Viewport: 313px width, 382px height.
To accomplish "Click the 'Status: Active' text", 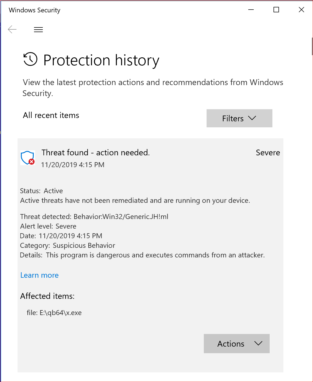I will click(x=41, y=191).
